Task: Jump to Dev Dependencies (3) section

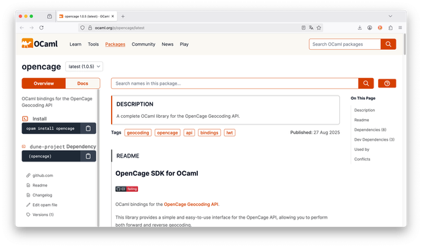Action: [374, 139]
